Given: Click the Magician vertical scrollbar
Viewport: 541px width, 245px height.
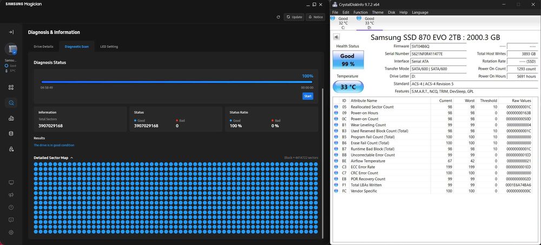Looking at the screenshot, I should click(x=323, y=163).
